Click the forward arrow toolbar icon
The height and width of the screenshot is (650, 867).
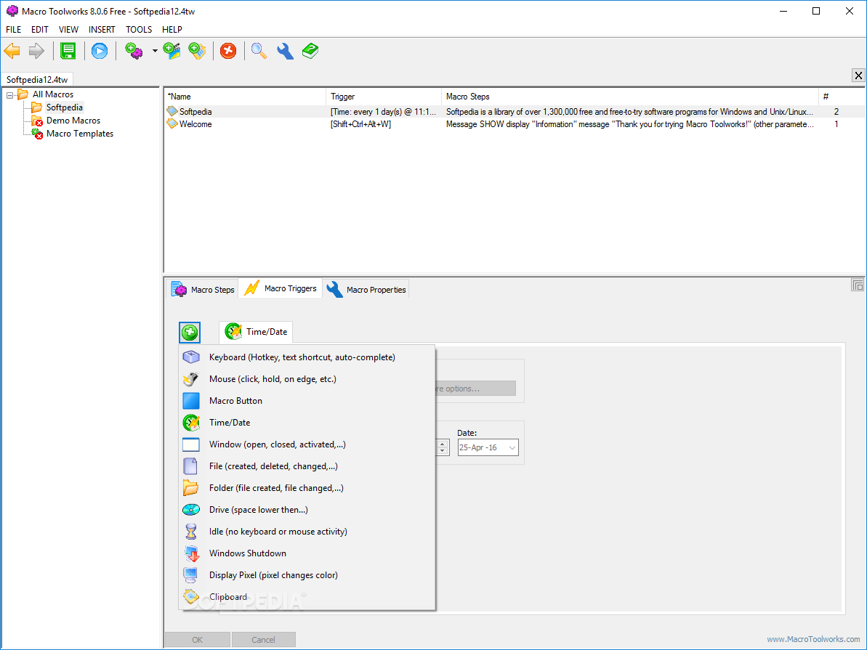coord(36,51)
